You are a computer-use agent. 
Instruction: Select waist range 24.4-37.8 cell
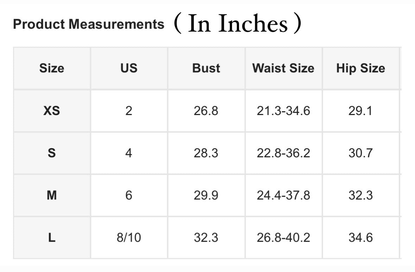pos(283,195)
